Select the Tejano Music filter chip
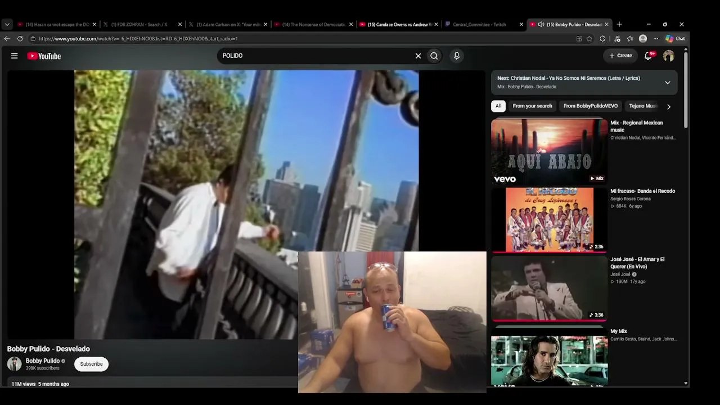Screen dimensions: 720x405 coord(643,106)
